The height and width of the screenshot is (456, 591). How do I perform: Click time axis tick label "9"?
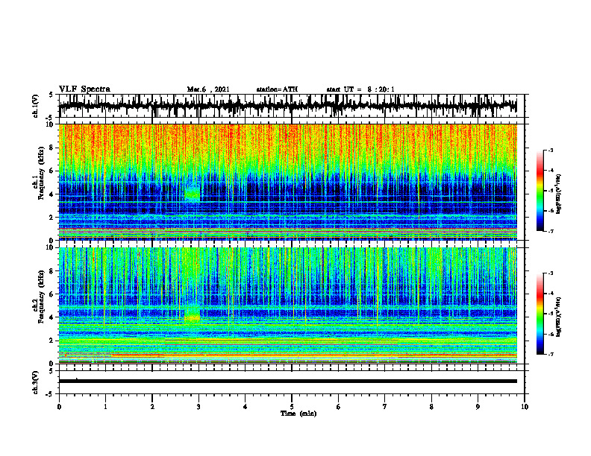pos(478,407)
